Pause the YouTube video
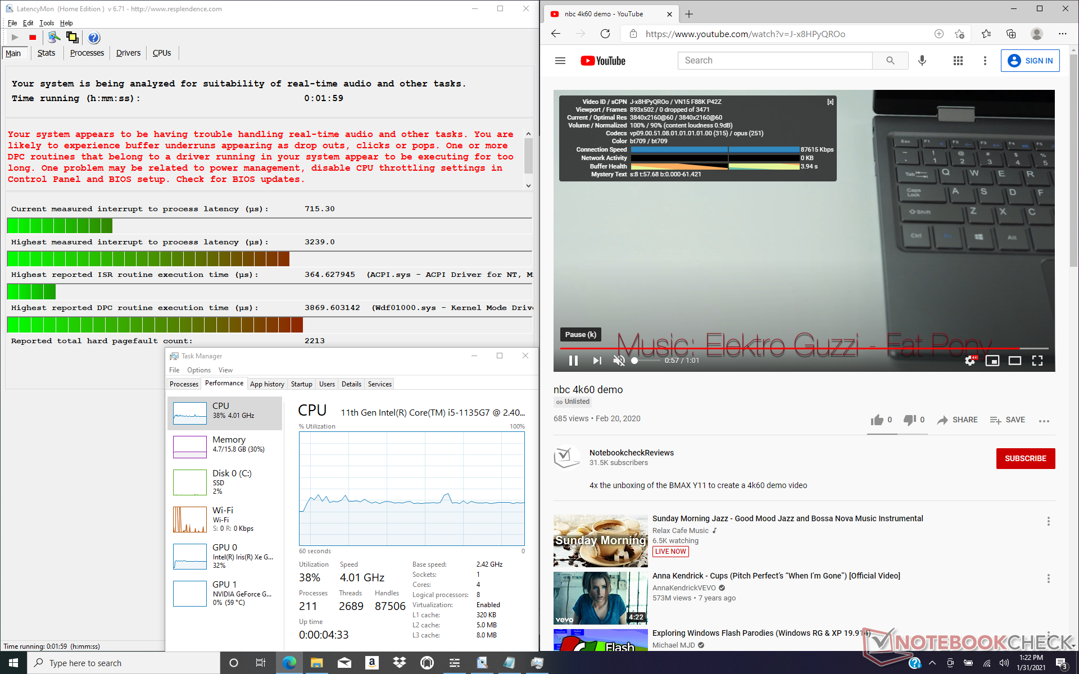 (573, 361)
